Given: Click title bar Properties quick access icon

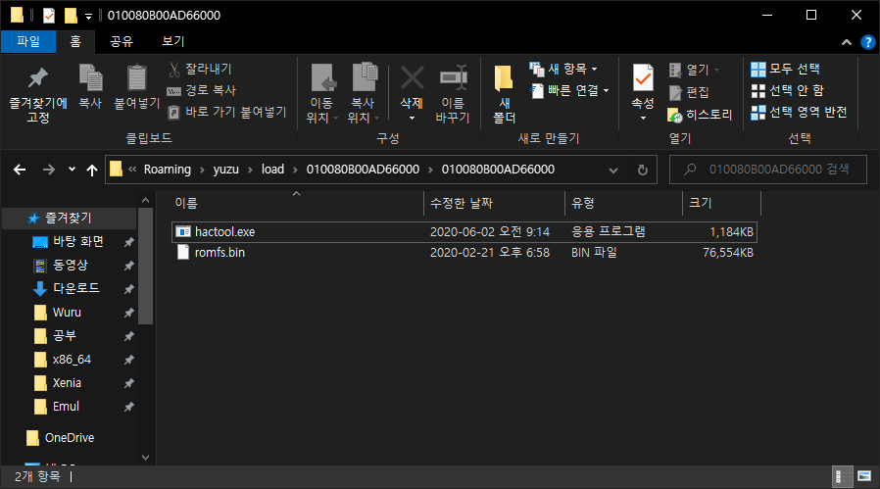Looking at the screenshot, I should tap(49, 15).
